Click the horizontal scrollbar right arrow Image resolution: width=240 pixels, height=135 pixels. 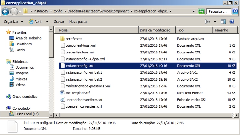click(236, 115)
